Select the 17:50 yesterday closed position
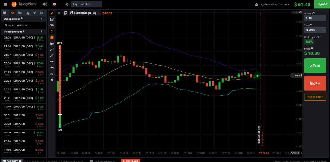 point(24,151)
